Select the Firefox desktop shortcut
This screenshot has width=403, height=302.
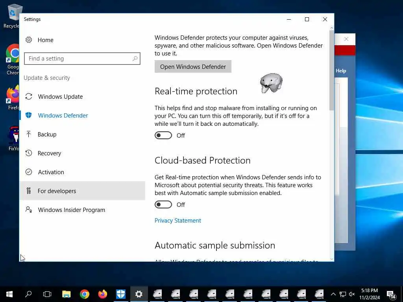13,98
